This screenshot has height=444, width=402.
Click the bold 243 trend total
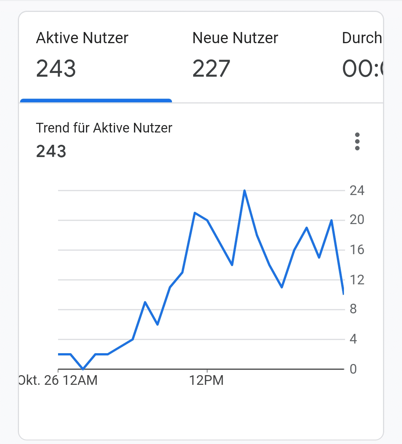pyautogui.click(x=51, y=151)
